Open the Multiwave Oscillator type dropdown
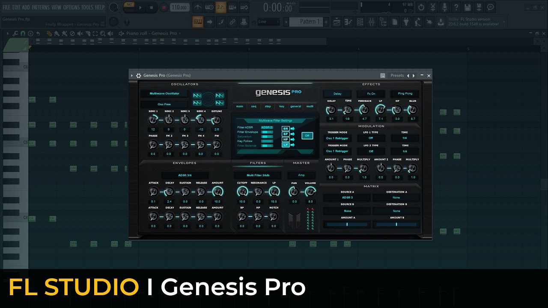Screen dimensions: 548x308 164,94
